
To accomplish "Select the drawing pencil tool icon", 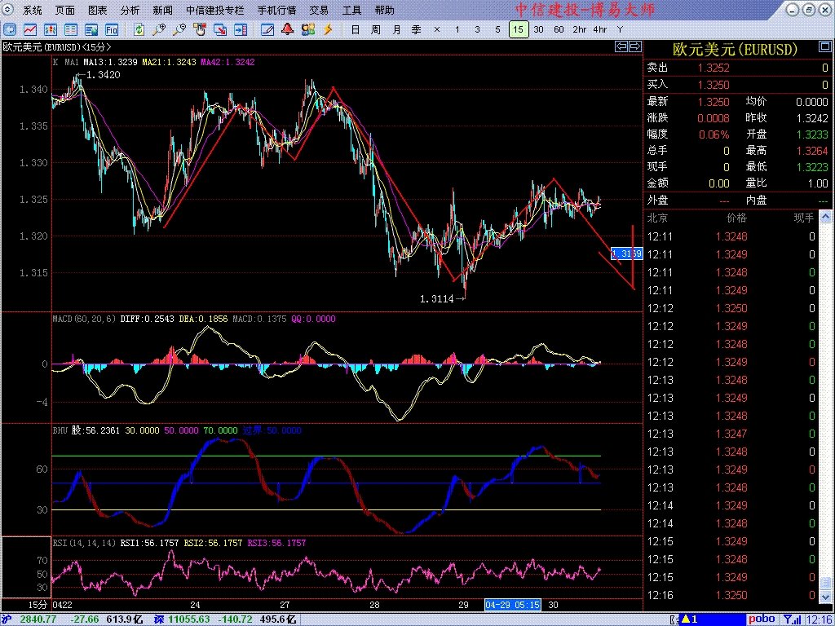I will point(267,29).
